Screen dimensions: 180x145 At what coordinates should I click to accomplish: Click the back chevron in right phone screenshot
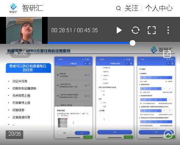(x=139, y=64)
